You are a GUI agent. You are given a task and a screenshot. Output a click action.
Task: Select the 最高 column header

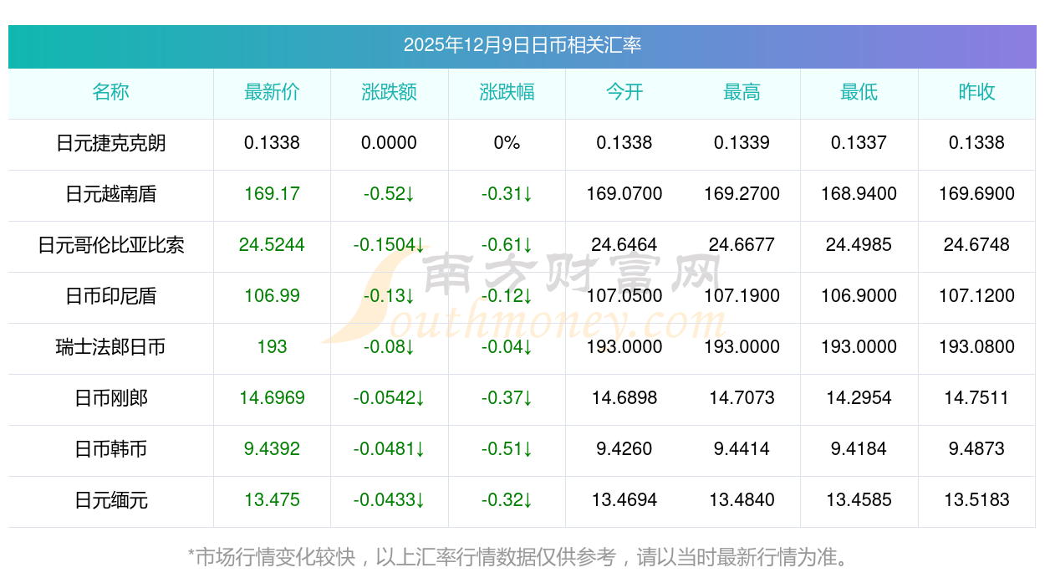742,92
